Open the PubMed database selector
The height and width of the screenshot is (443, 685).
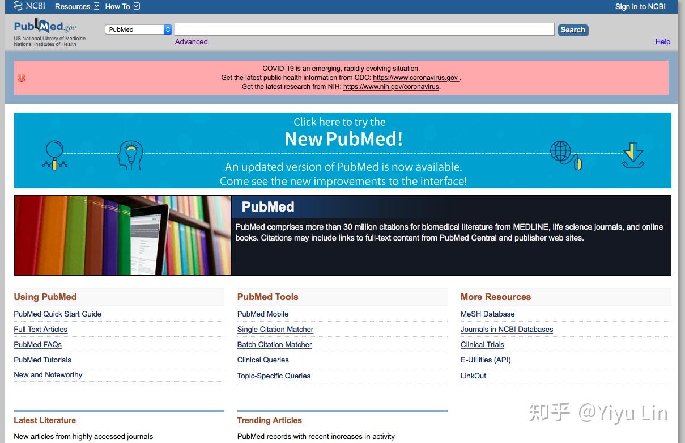138,29
